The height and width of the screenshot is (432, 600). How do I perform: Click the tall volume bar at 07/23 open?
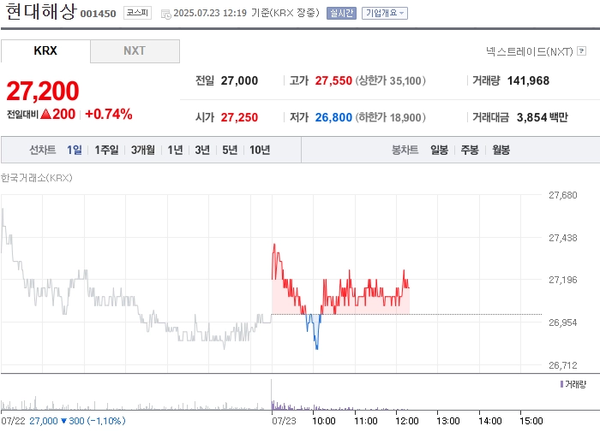pyautogui.click(x=272, y=394)
